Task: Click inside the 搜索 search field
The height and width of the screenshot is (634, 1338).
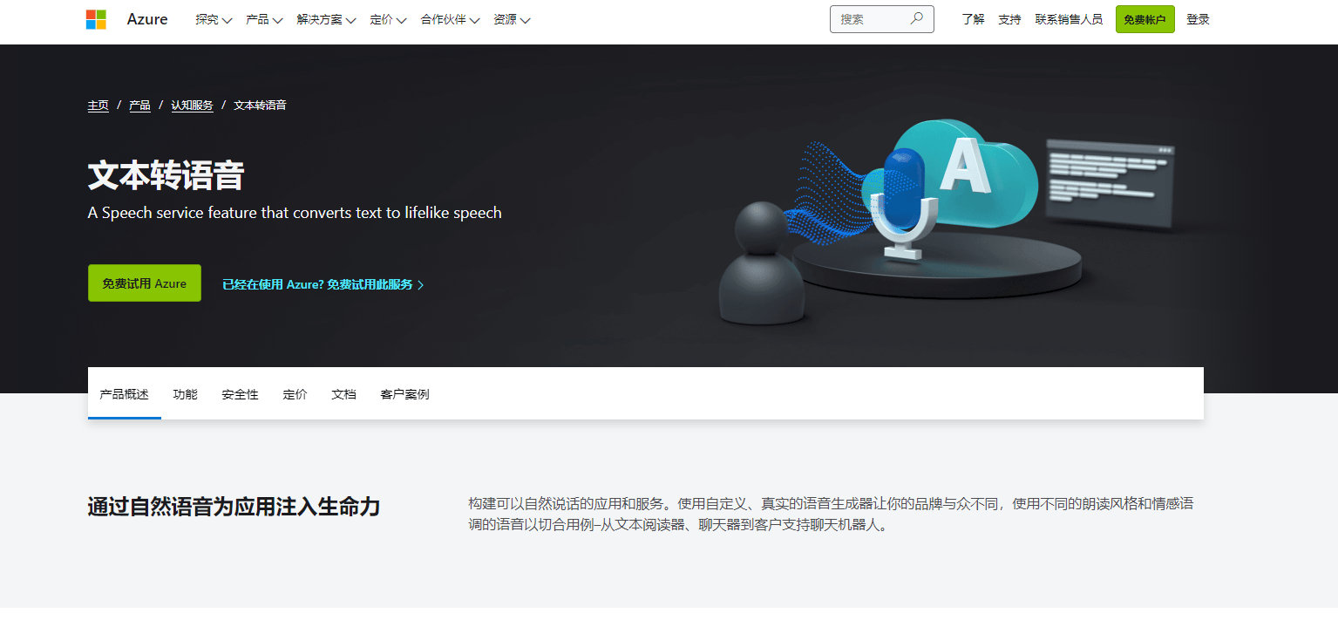Action: click(x=868, y=19)
